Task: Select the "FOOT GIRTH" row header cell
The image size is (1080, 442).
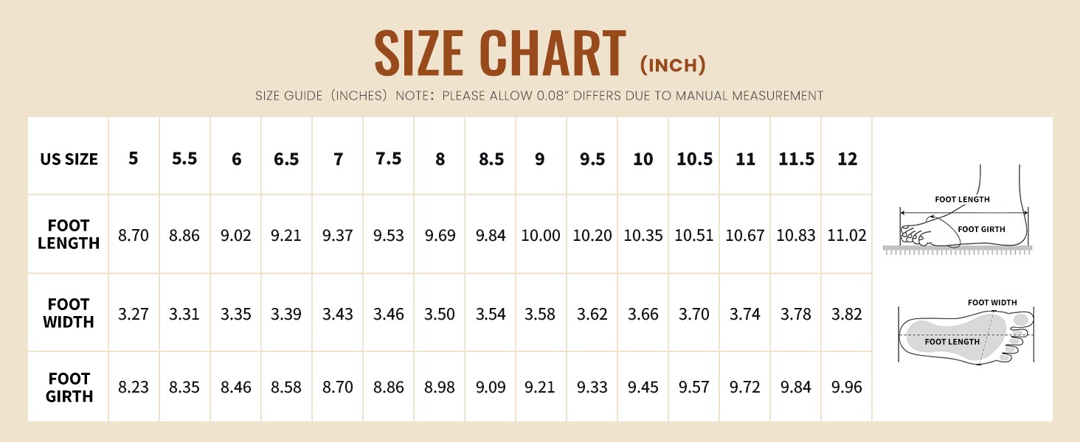Action: coord(69,387)
